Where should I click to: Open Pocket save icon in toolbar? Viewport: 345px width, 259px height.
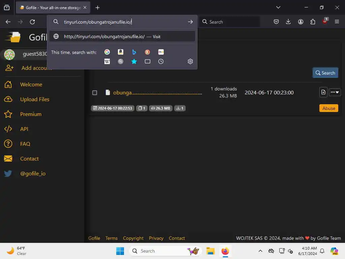276,22
